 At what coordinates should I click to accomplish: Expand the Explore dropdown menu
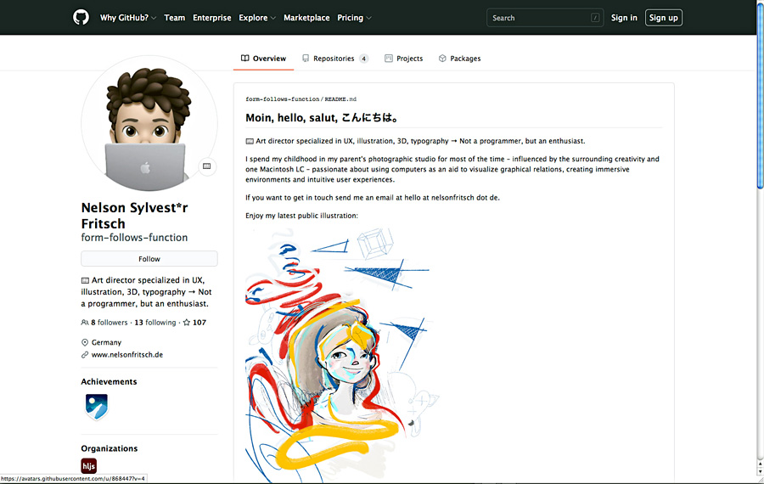pos(257,18)
